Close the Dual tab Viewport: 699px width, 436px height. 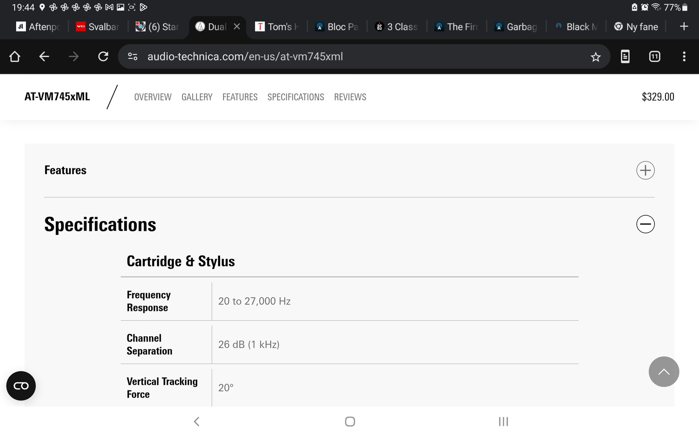(237, 27)
